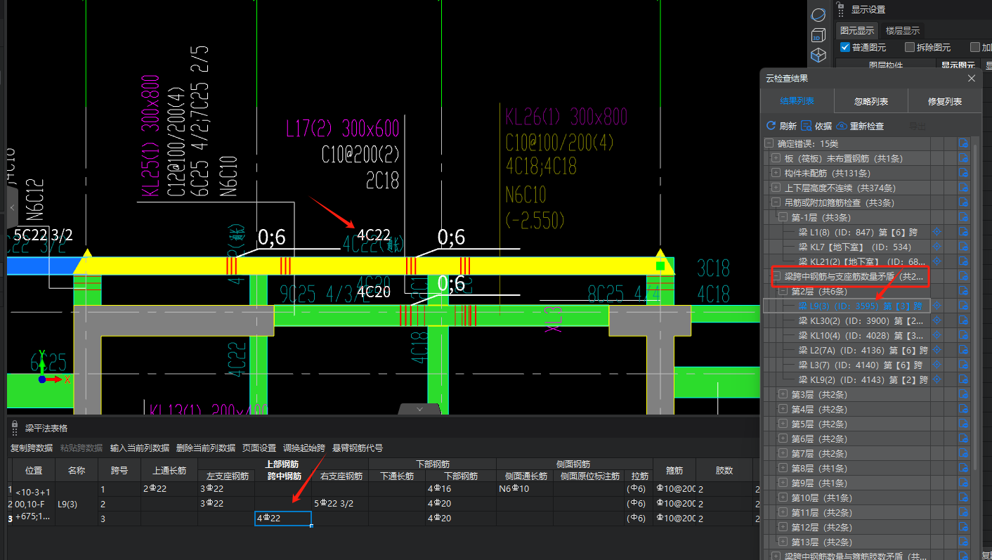This screenshot has width=992, height=560.
Task: Click the 刷新 refresh button
Action: pyautogui.click(x=781, y=126)
